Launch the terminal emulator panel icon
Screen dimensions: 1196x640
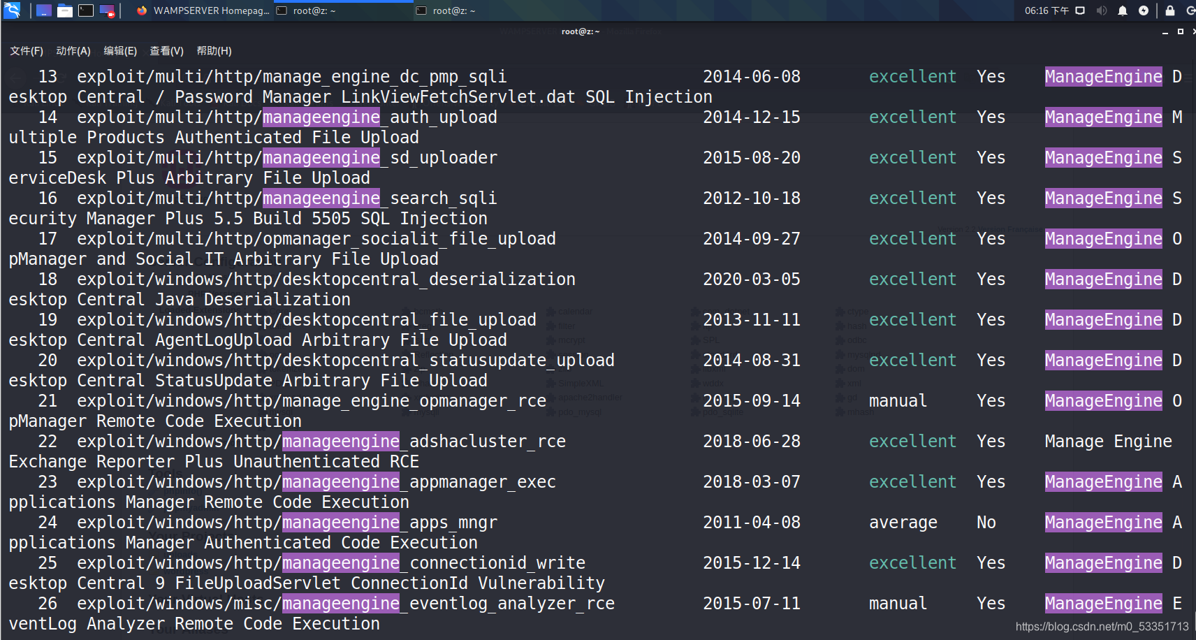pyautogui.click(x=86, y=10)
